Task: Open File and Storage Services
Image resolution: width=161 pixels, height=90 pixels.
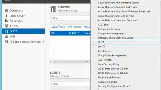Action: tap(25, 42)
